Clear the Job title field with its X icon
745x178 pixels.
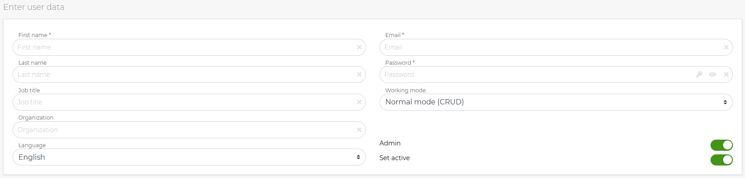(x=359, y=102)
